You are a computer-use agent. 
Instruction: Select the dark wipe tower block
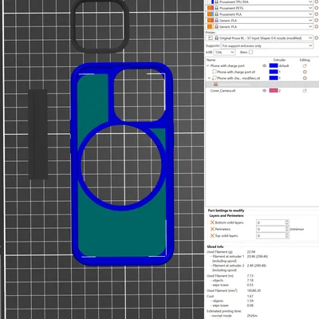click(38, 134)
